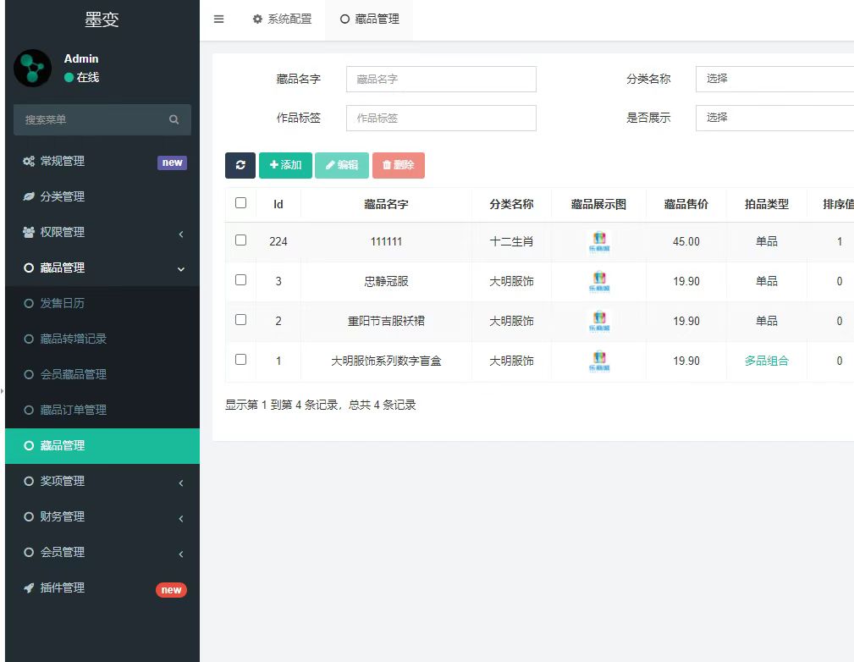This screenshot has height=662, width=854.
Task: Click the search magnifier in menu search
Action: pos(174,120)
